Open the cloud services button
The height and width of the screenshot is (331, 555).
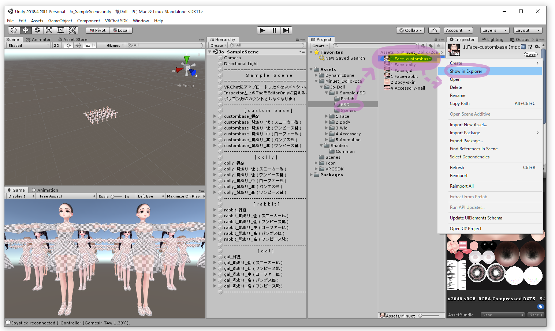[x=434, y=30]
